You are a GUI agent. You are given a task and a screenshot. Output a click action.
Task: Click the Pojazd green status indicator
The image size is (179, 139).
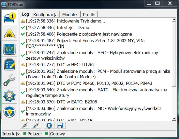tap(46, 134)
